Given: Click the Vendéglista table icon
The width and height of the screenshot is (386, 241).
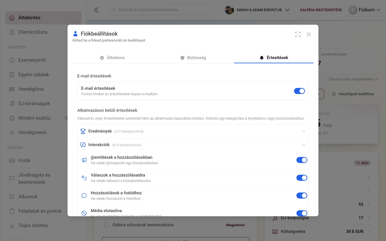Looking at the screenshot, I should (12, 89).
